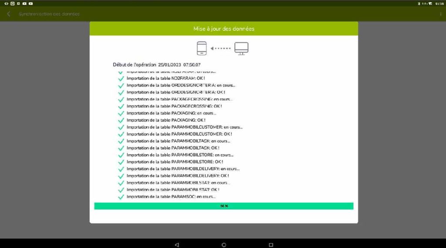Screen dimensions: 446x248
Task: Click checkmark beside PARAMMOBILDELIVERY: OK
Action: tap(121, 176)
